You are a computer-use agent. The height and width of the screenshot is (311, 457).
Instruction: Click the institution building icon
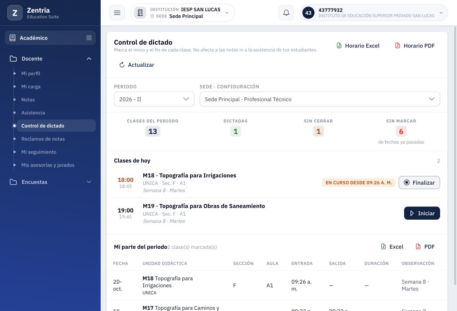click(140, 13)
